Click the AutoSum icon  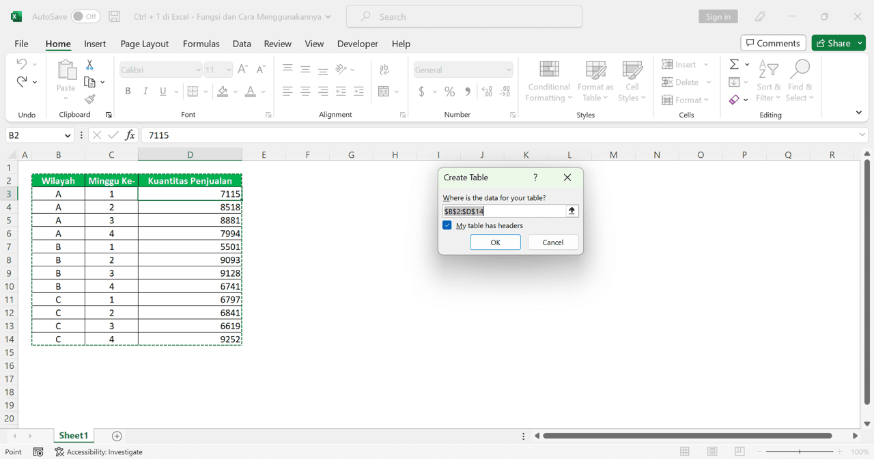[x=735, y=64]
